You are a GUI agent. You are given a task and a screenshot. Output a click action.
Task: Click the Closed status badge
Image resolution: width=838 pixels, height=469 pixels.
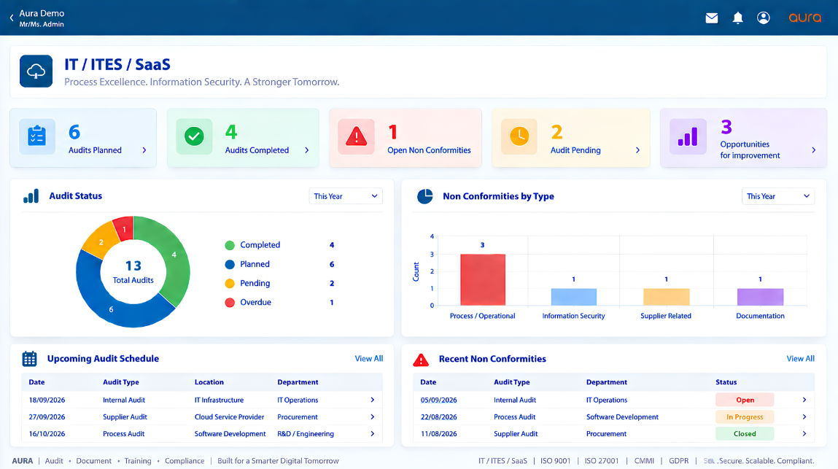tap(745, 434)
